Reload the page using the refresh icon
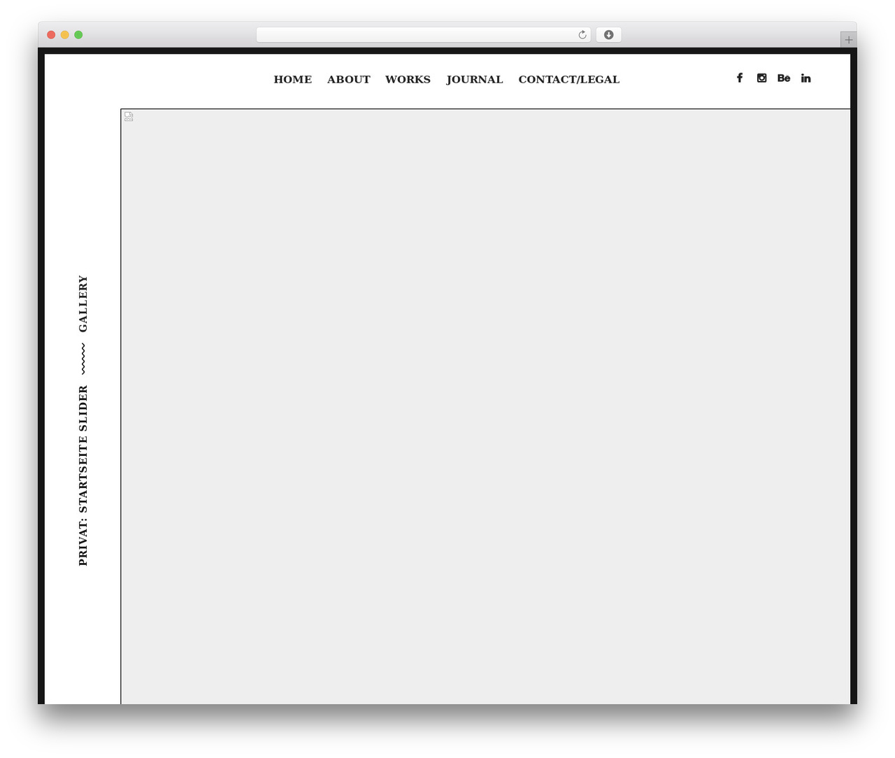 (x=582, y=35)
